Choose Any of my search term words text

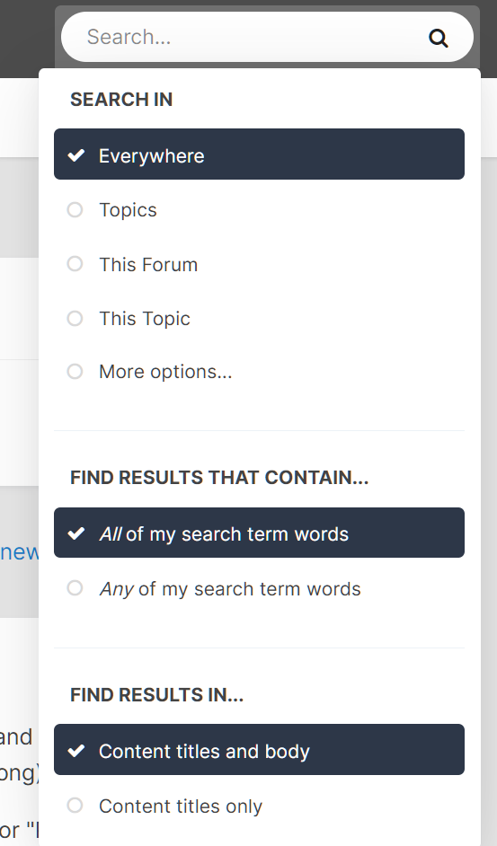click(x=230, y=588)
